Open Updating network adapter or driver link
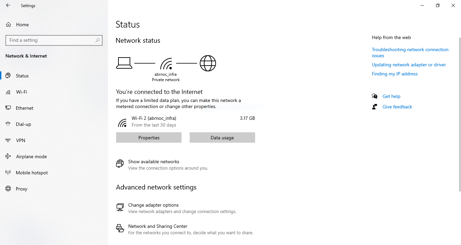 click(x=409, y=65)
